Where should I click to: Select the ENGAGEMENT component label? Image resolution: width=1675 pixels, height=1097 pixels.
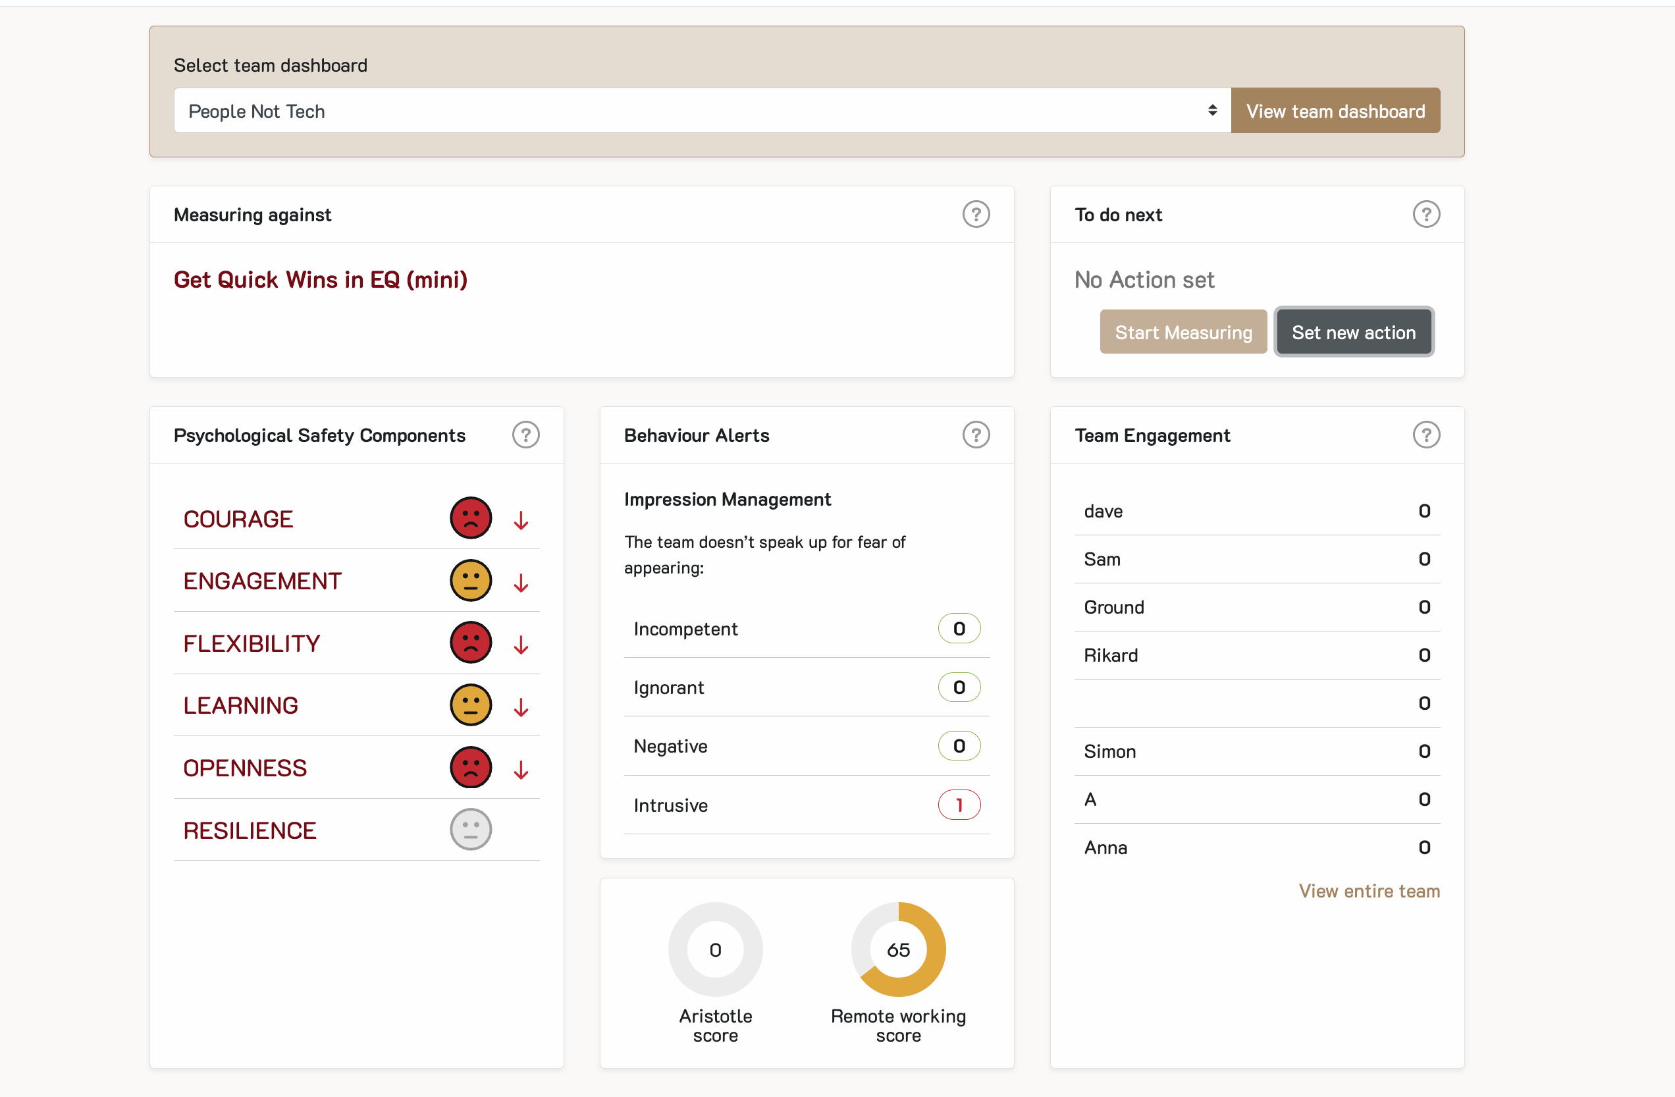(x=263, y=581)
